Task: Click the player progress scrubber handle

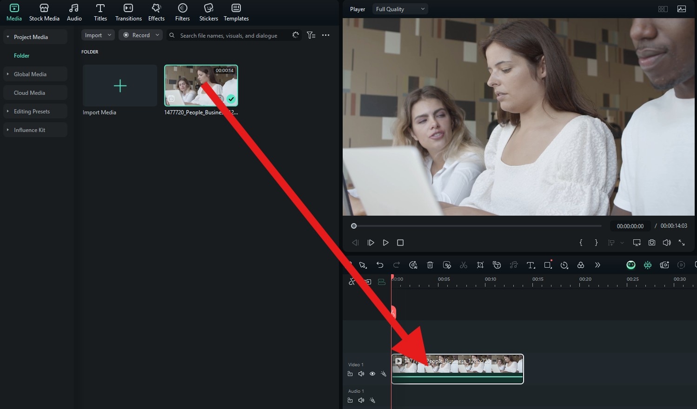Action: pos(354,226)
